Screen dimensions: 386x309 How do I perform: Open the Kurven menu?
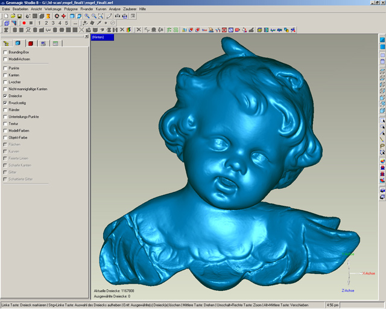pos(101,9)
